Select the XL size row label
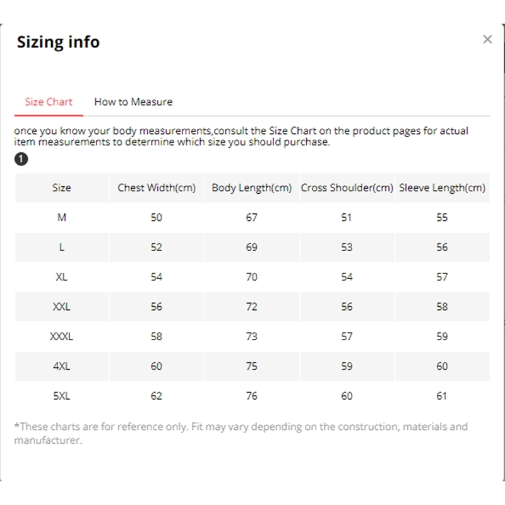505x505 pixels. coord(61,276)
